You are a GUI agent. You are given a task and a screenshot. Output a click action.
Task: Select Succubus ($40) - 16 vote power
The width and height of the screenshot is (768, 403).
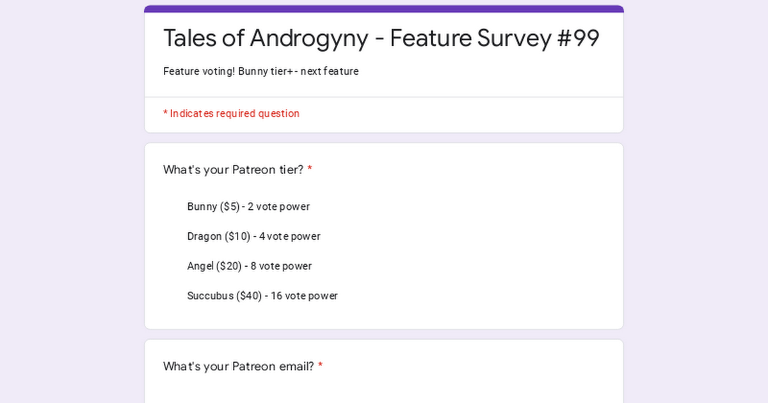[x=262, y=296]
